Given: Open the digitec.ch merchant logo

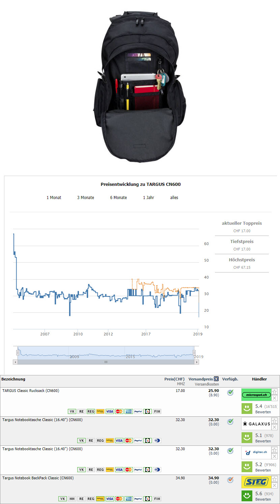Looking at the screenshot, I should pos(256,453).
